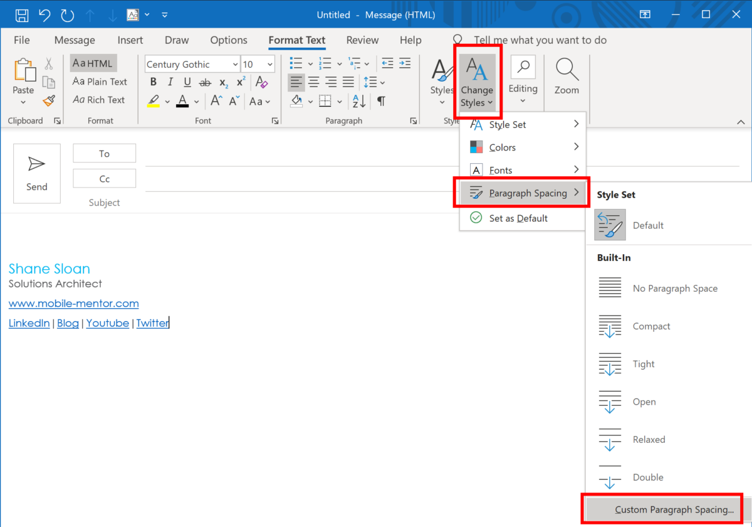Switch message format to Plain Text

tap(100, 82)
